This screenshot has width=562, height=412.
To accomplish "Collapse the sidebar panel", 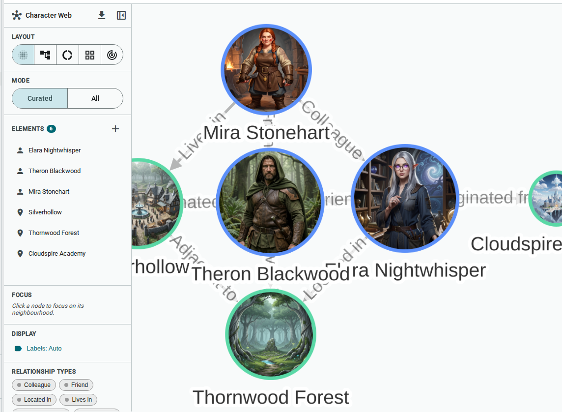I will 121,15.
